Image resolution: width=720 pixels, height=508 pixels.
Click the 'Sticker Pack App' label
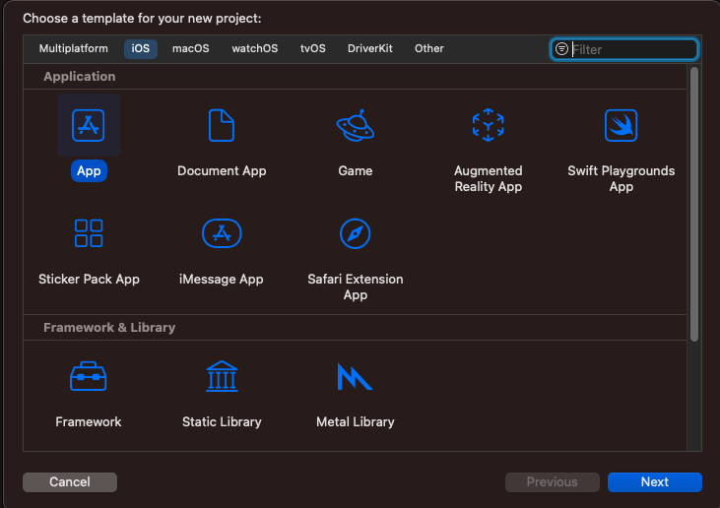point(89,279)
